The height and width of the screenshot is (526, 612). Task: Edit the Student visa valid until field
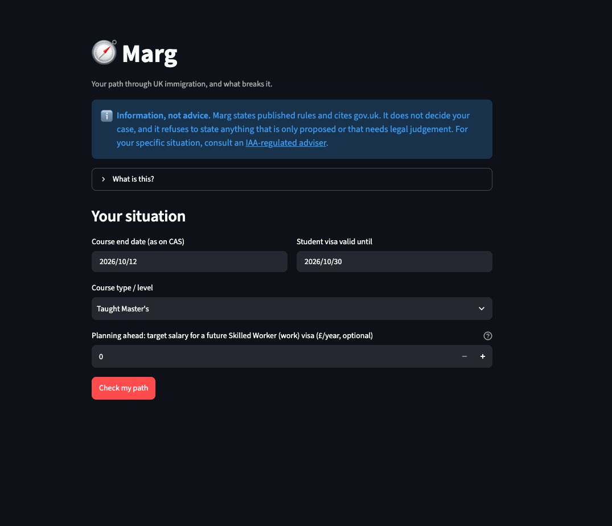pos(394,261)
